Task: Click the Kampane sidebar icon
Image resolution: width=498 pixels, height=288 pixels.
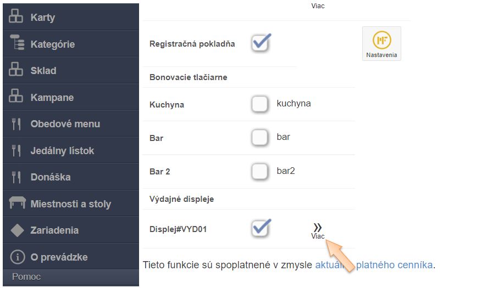Action: click(16, 97)
